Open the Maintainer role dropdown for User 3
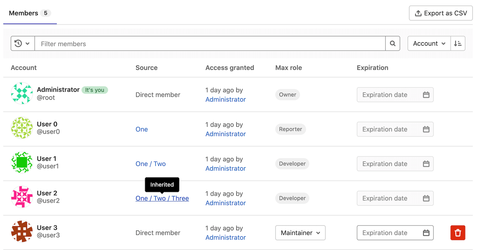Viewport: 477px width, 250px height. pyautogui.click(x=300, y=233)
